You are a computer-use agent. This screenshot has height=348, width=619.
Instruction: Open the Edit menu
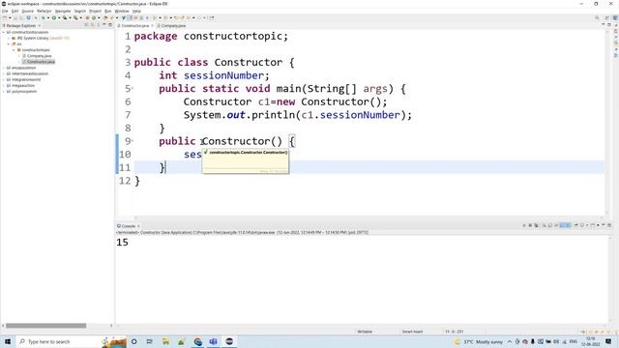click(x=15, y=11)
